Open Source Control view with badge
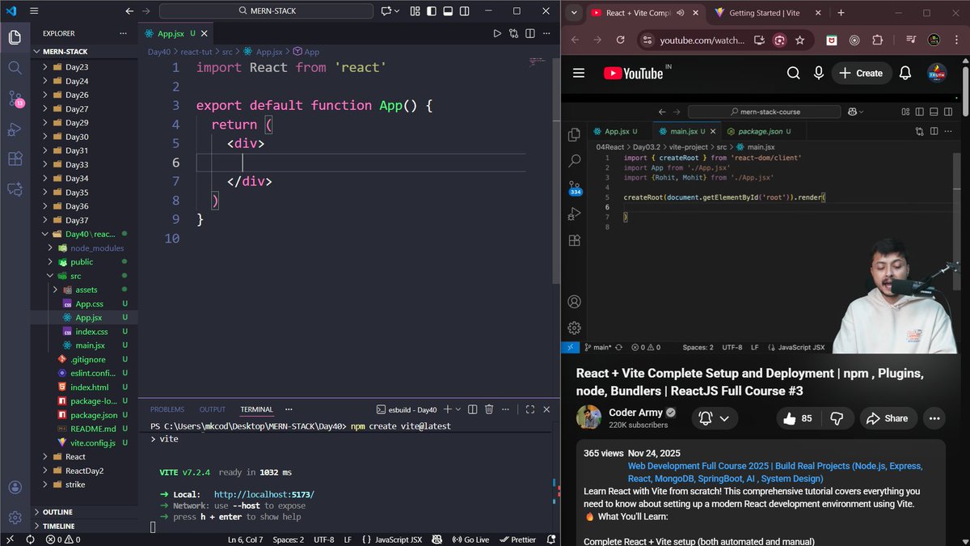Screen dimensions: 970x546 pyautogui.click(x=15, y=99)
